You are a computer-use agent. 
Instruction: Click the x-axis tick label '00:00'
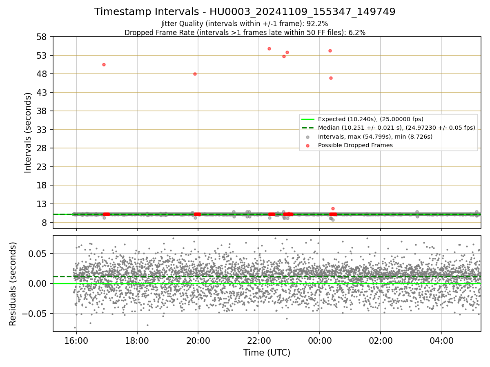coord(320,340)
